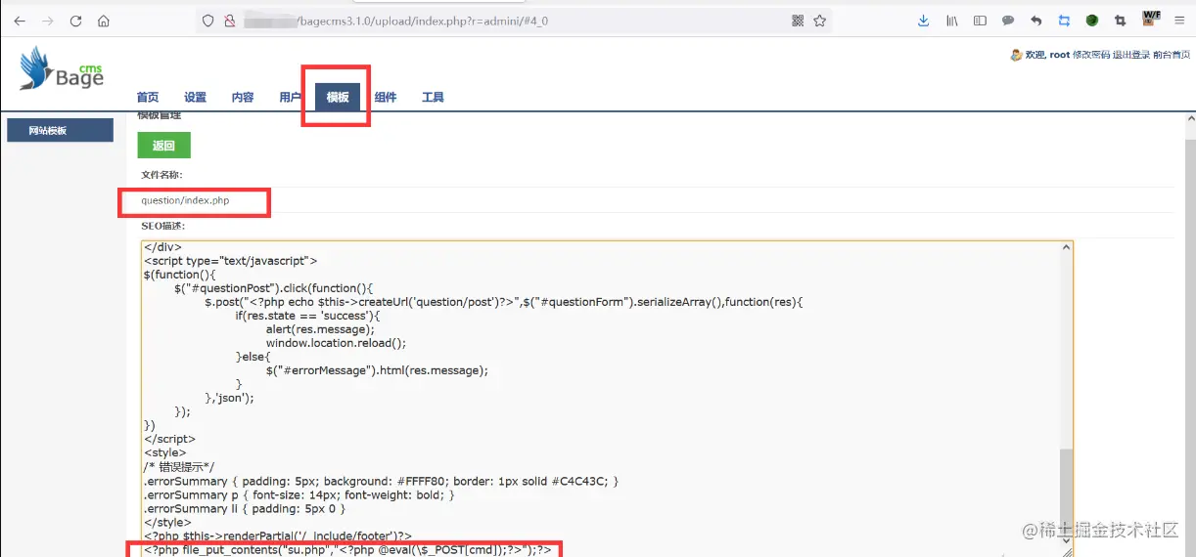Switch to the 用户 tab
Screen dimensions: 1196x557
pos(291,97)
